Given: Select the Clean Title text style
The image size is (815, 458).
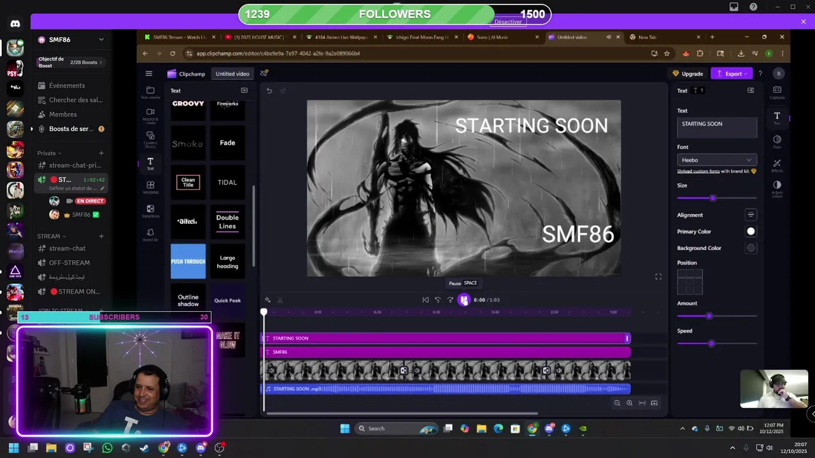Looking at the screenshot, I should coord(188,183).
